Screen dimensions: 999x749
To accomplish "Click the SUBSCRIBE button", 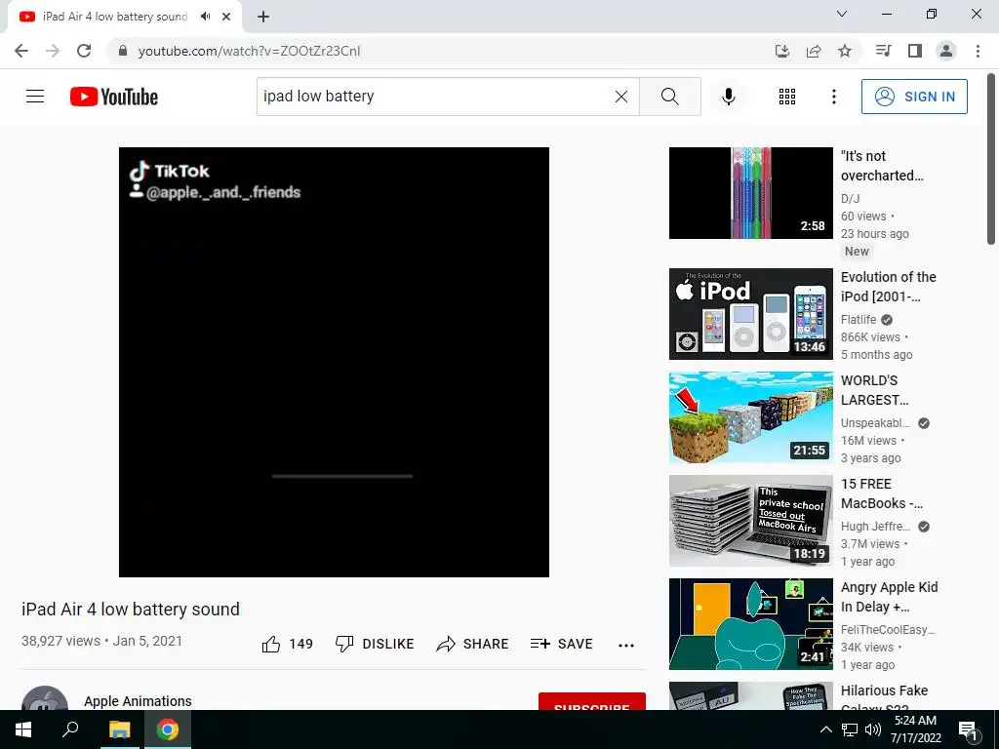I will (x=592, y=702).
